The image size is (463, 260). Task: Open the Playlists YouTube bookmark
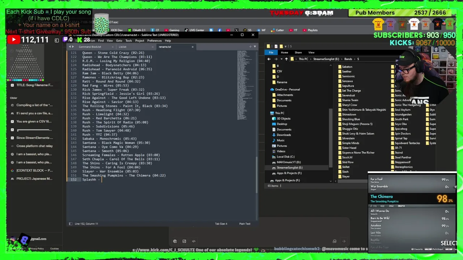310,30
